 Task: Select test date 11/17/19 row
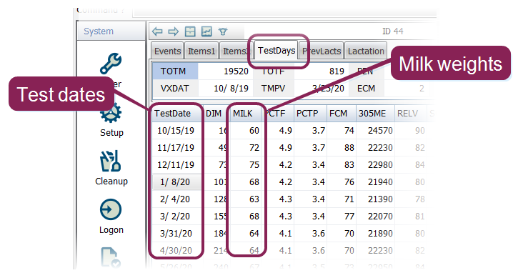point(176,147)
